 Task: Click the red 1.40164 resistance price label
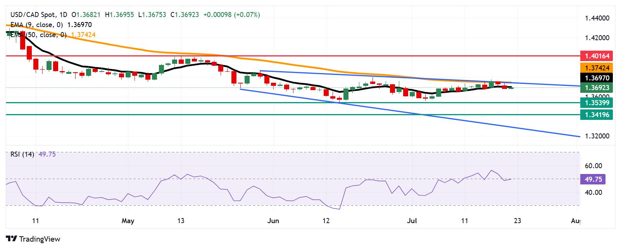click(597, 56)
